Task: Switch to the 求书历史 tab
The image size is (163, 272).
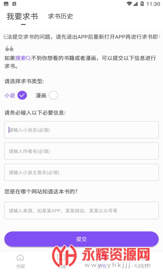Action: pos(61,16)
